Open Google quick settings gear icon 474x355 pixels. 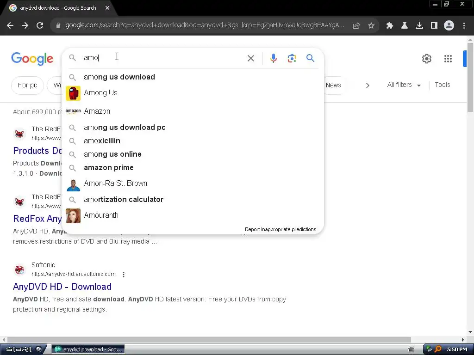click(x=426, y=59)
